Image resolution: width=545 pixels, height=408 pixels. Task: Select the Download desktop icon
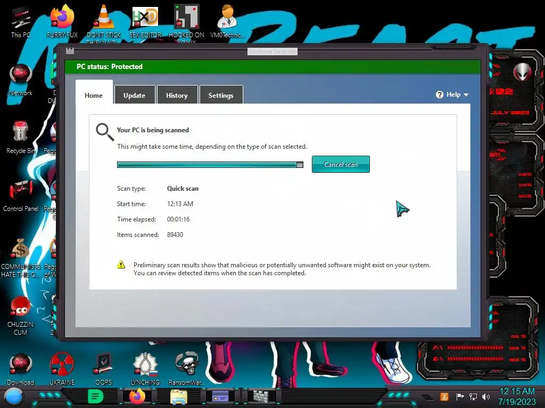[21, 369]
